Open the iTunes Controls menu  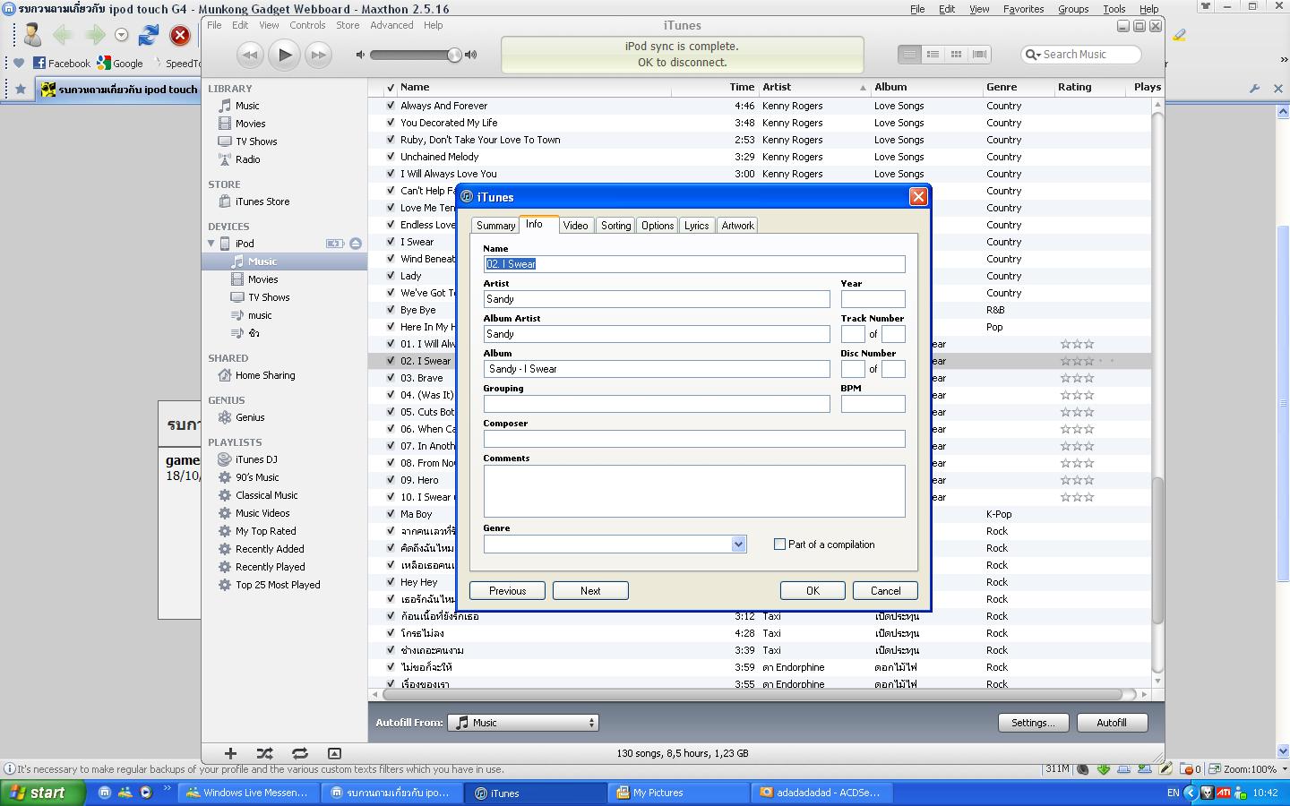[307, 25]
